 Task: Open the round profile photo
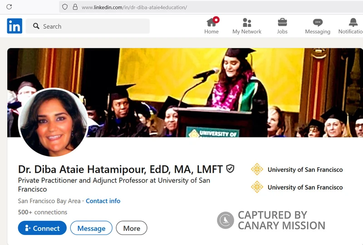click(x=53, y=122)
